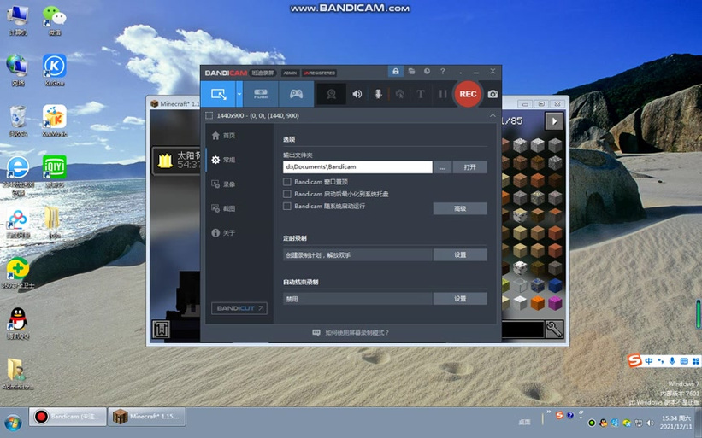Enable Bandicam run on system startup checkbox
Screen dimensions: 702x438
287,206
